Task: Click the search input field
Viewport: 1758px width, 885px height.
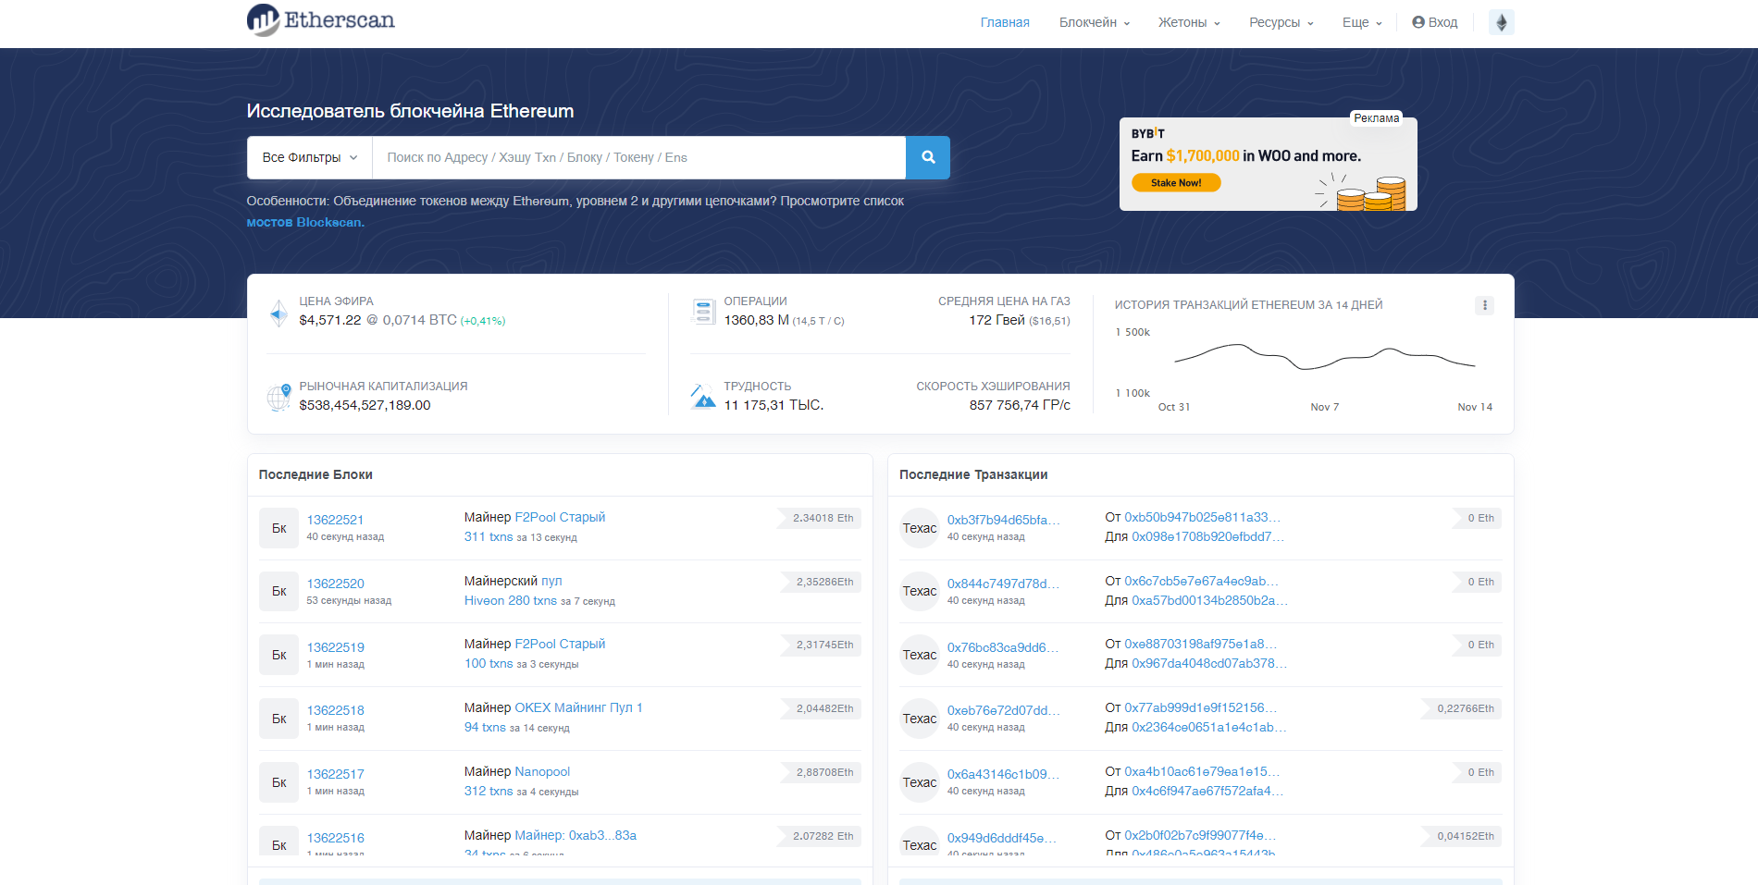Action: tap(638, 157)
